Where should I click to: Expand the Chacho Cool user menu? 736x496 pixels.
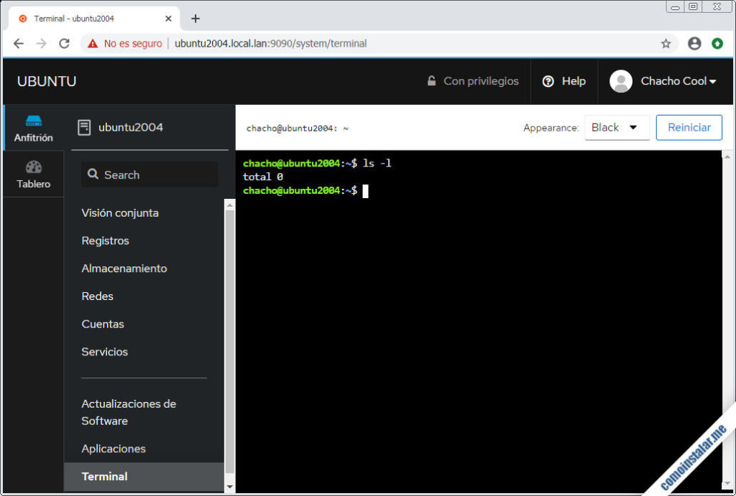(x=668, y=81)
